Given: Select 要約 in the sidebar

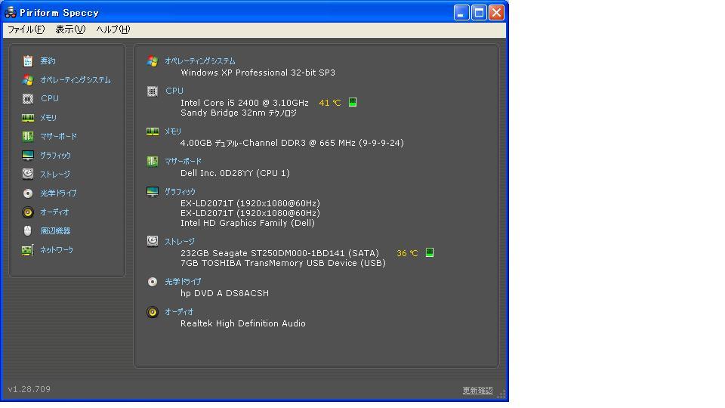Looking at the screenshot, I should (x=48, y=61).
